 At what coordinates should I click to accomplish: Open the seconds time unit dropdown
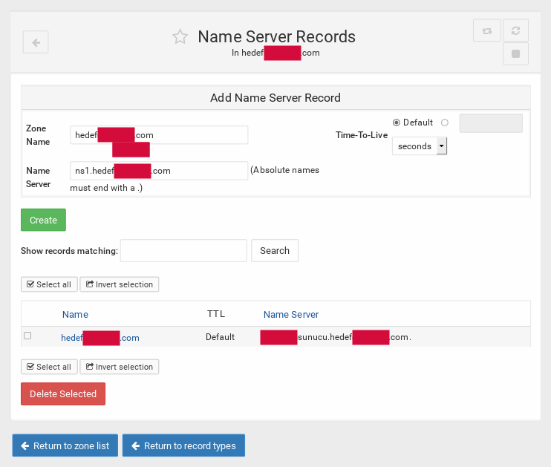pos(420,146)
